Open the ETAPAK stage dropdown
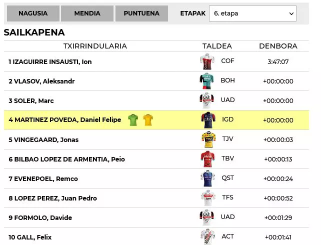The height and width of the screenshot is (245, 321). (252, 13)
